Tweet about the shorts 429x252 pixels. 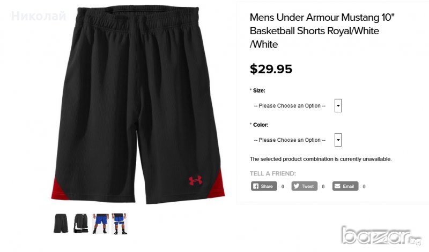point(304,186)
